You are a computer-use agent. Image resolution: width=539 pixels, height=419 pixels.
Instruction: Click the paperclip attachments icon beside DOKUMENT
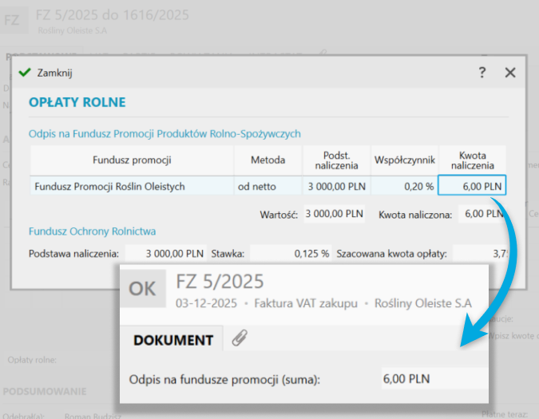(237, 339)
